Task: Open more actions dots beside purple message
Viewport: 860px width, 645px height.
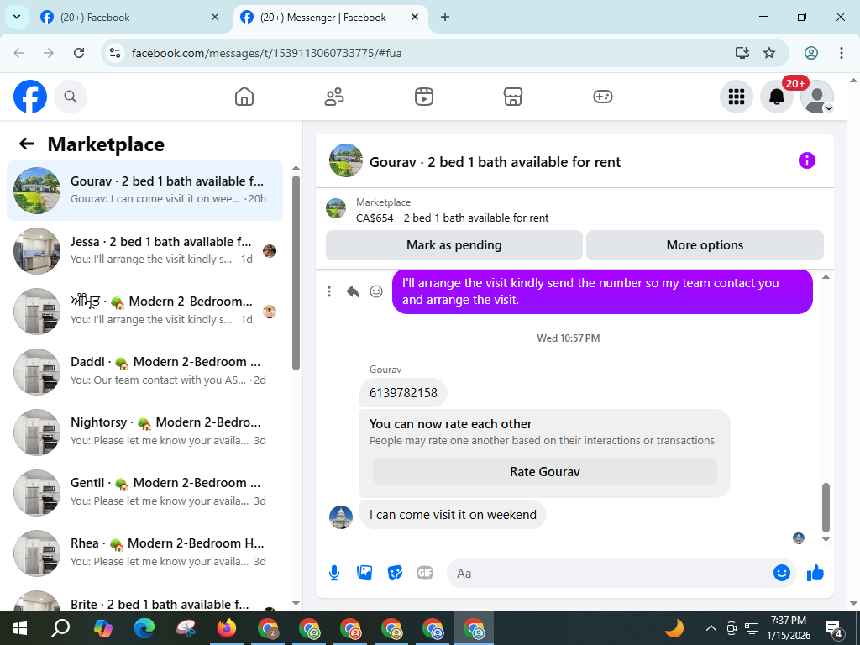Action: 329,291
